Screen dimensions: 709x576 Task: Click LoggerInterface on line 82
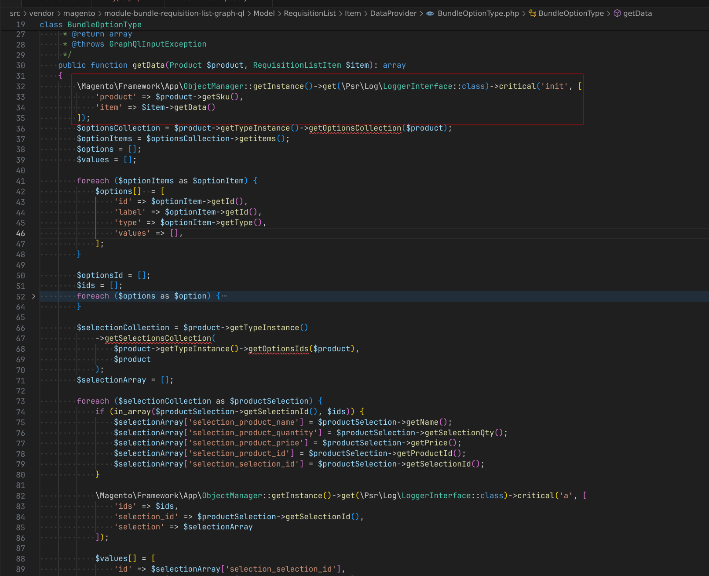point(436,496)
